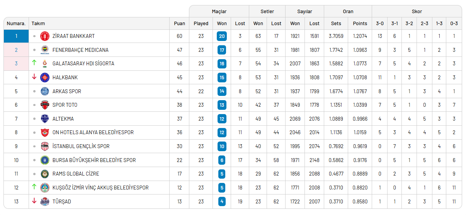Sort the table by Puan column
The height and width of the screenshot is (215, 466).
pyautogui.click(x=179, y=24)
